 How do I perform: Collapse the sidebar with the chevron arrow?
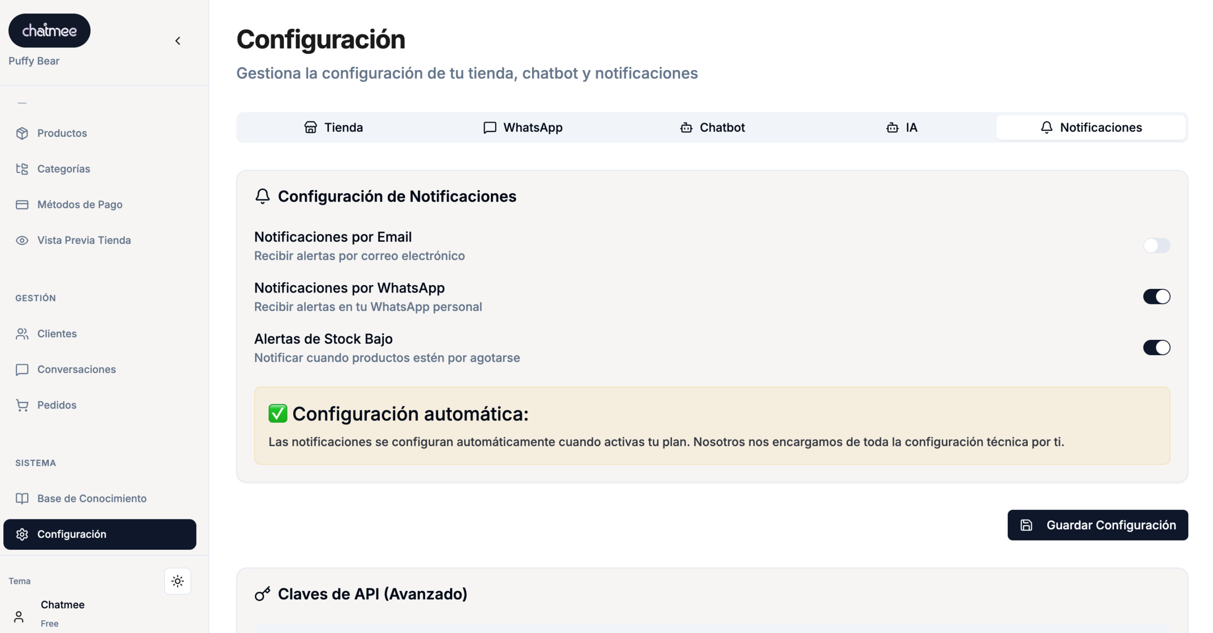(x=178, y=41)
